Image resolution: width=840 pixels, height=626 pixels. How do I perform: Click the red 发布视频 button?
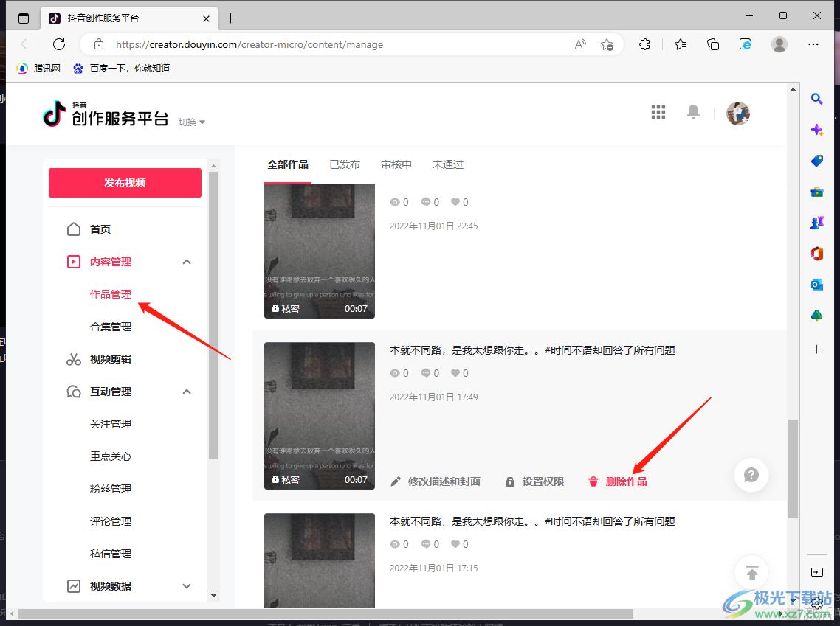125,183
